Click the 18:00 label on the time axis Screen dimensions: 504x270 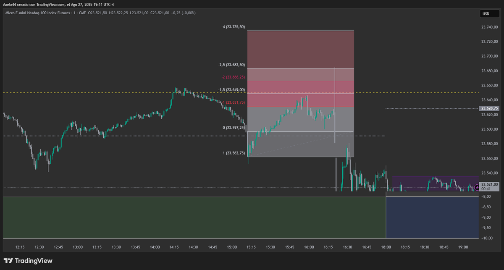click(386, 247)
